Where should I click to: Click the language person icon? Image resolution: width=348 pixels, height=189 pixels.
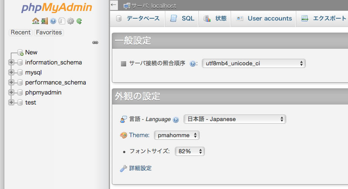pyautogui.click(x=124, y=119)
